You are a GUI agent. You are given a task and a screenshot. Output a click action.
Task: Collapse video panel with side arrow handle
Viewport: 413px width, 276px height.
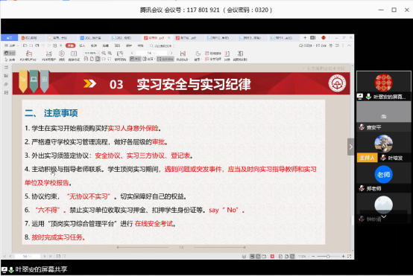[x=350, y=147]
